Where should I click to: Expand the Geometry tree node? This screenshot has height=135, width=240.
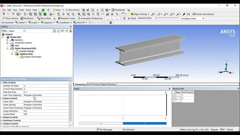point(7,40)
